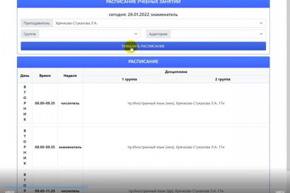Click the page vertical scrollbar on right
The image size is (290, 193).
coord(288,86)
